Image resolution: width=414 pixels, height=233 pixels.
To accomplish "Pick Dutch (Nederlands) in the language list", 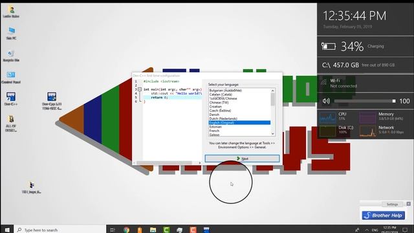I will [x=223, y=118].
